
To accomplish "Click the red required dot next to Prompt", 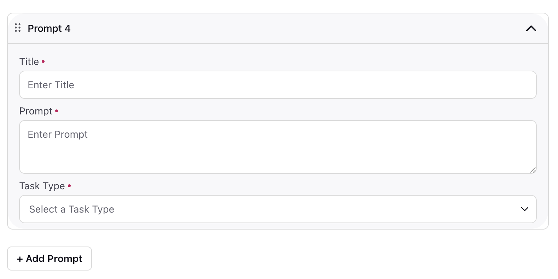I will click(x=57, y=111).
